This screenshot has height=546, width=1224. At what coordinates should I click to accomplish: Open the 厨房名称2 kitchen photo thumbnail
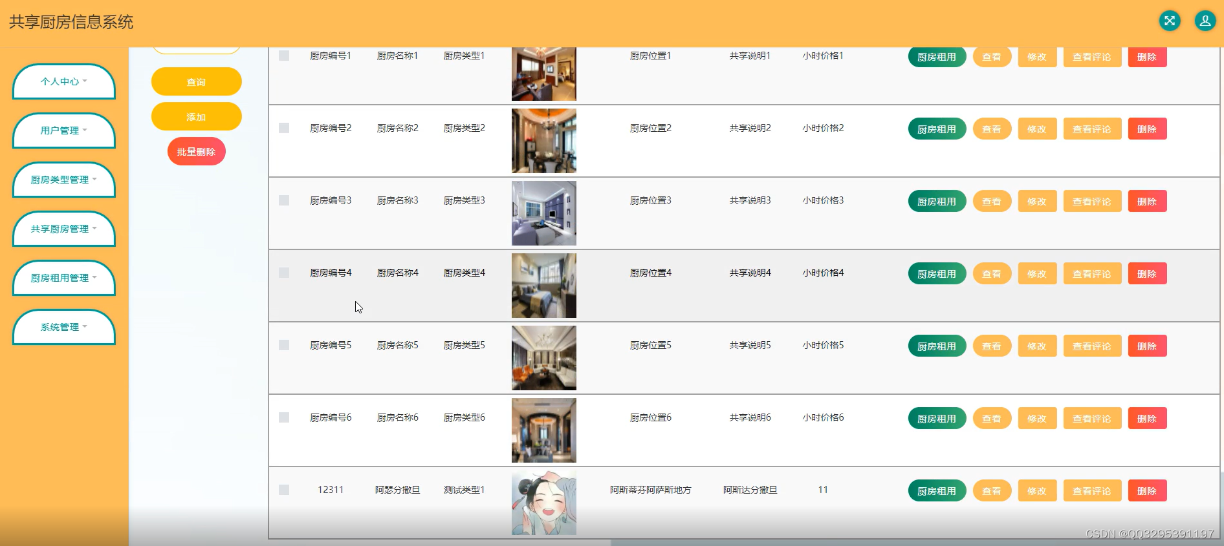[x=544, y=141]
